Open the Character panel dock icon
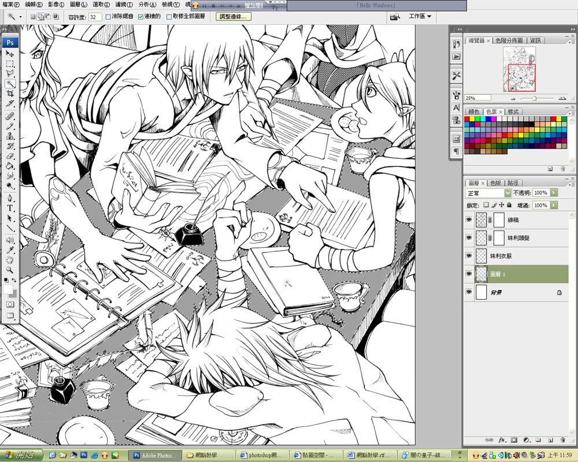This screenshot has width=578, height=462. (457, 107)
